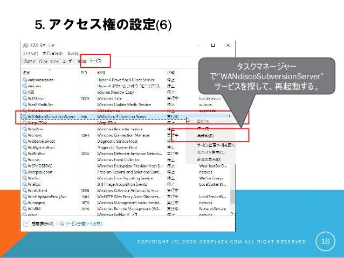The image size is (344, 258).
Task: Click the gears icon beside the bottom サービス管理ツール link
Action: [x=61, y=224]
